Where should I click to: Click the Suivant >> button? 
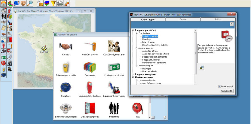(227, 91)
